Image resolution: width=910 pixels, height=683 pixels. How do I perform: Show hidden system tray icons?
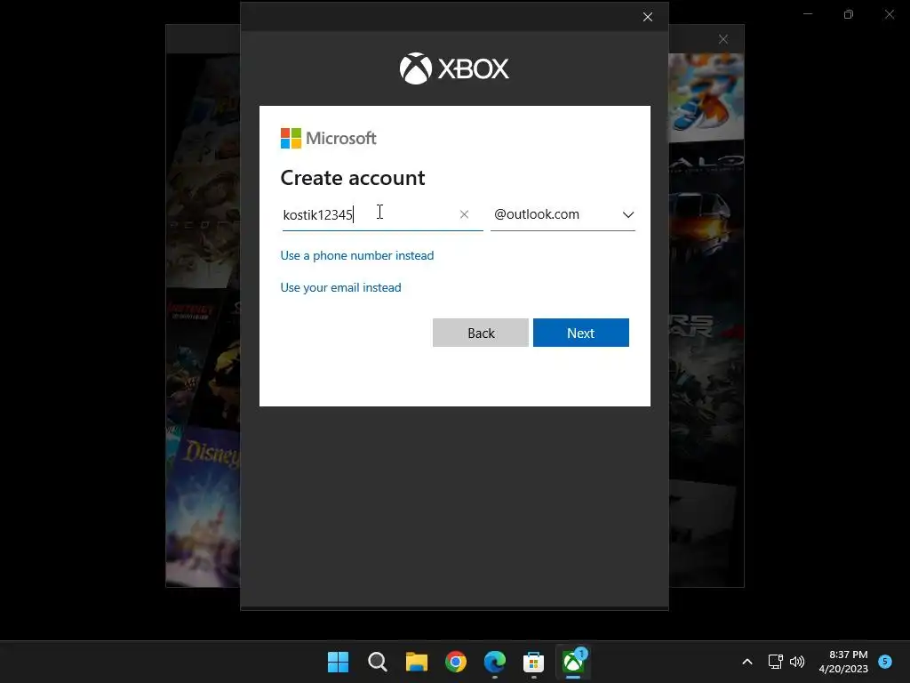(x=747, y=662)
